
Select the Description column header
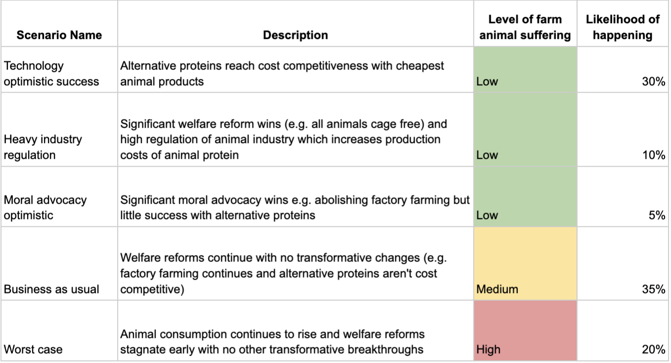[x=295, y=35]
